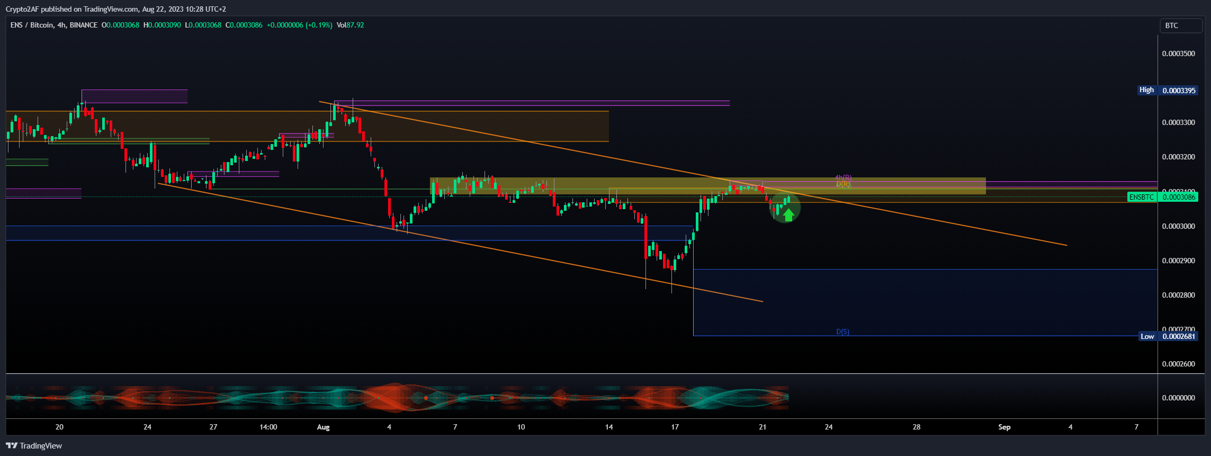Click the 0.0002600 price axis label

pyautogui.click(x=1178, y=364)
